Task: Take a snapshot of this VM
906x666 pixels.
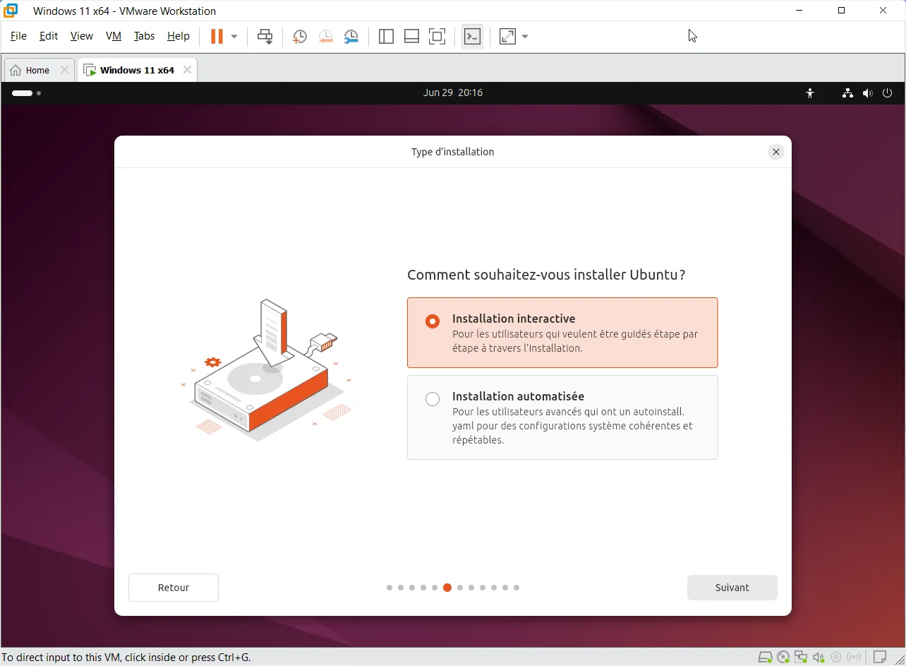Action: tap(300, 37)
